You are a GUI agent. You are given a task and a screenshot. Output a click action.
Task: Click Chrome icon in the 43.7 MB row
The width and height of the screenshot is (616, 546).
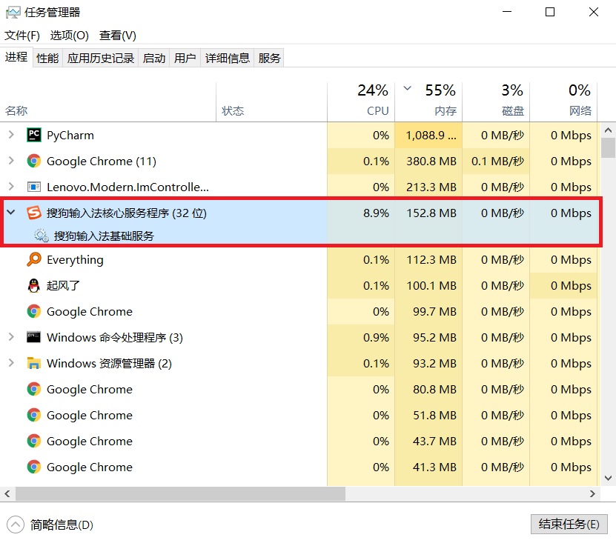pyautogui.click(x=34, y=441)
